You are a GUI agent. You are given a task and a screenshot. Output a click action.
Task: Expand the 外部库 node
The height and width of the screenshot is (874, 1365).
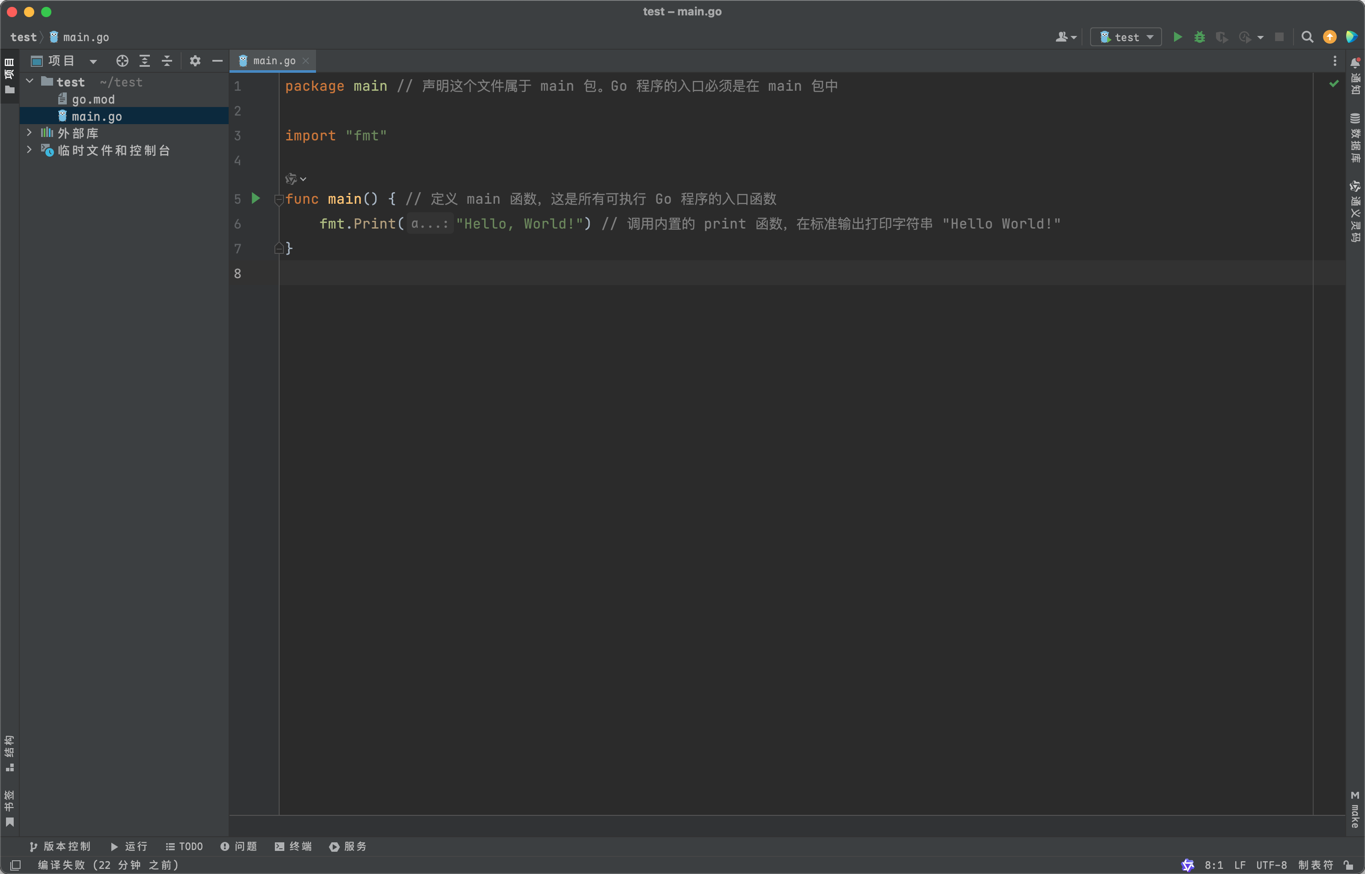(x=30, y=133)
